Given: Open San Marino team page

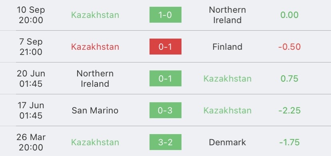Looking at the screenshot, I should [95, 110].
